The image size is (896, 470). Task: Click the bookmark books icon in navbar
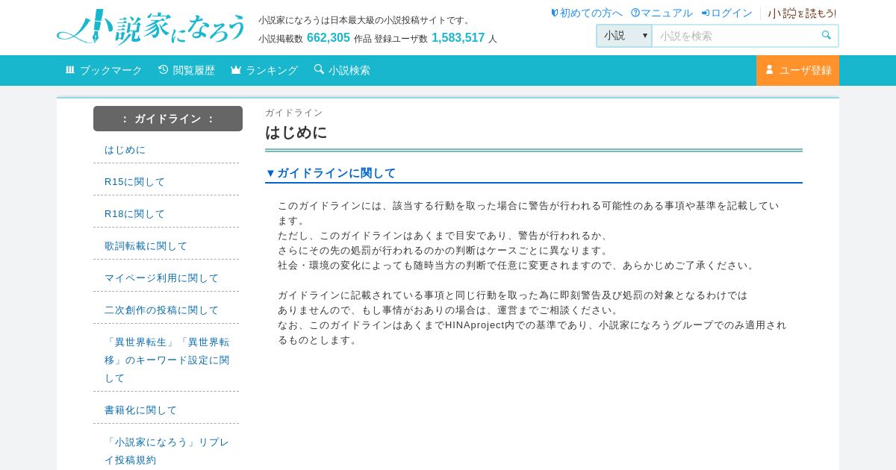[x=70, y=69]
